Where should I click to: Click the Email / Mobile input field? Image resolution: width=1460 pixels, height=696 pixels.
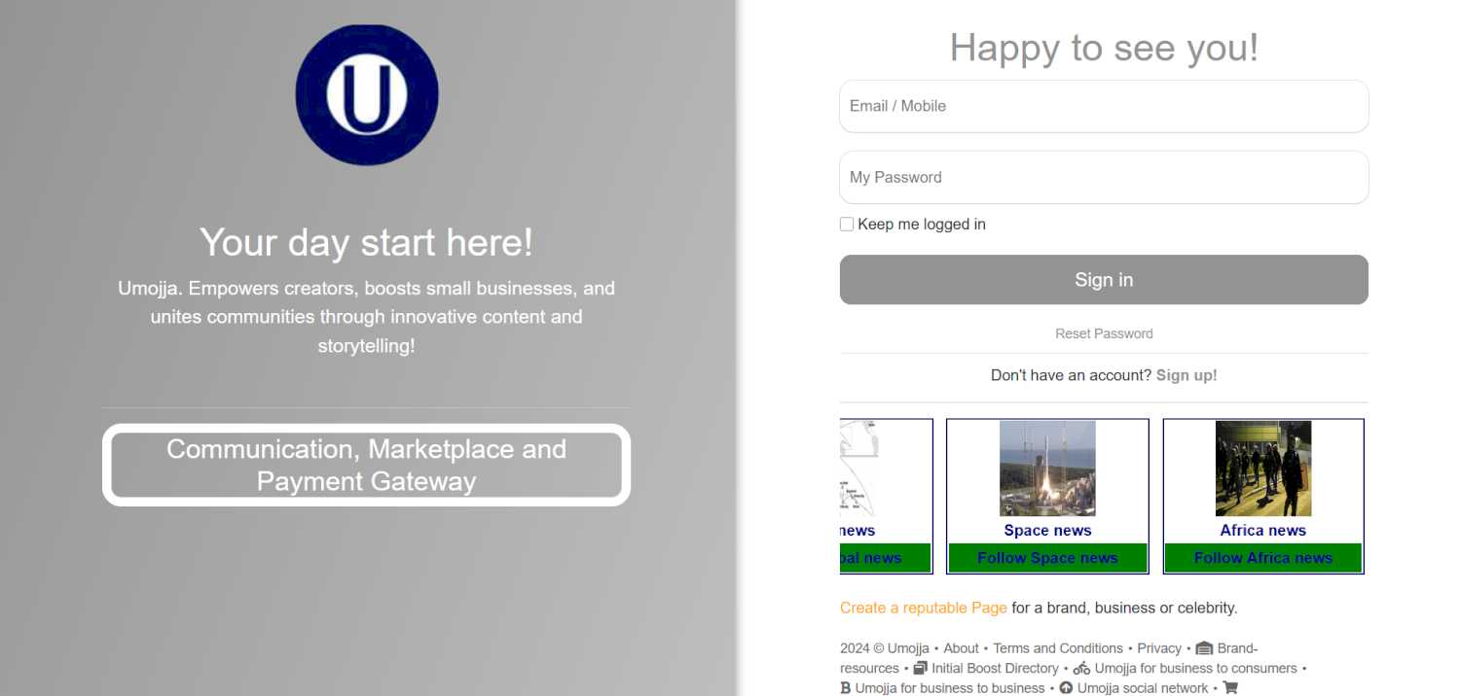pyautogui.click(x=1104, y=106)
